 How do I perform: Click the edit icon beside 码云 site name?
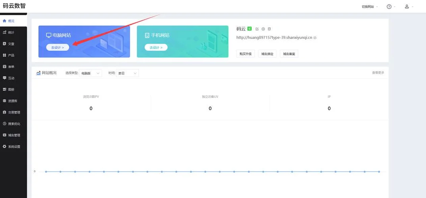click(x=257, y=29)
